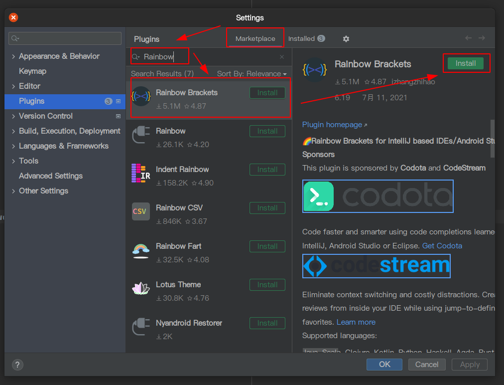Screen dimensions: 504x385
Task: Click into the settings search field
Action: 65,38
